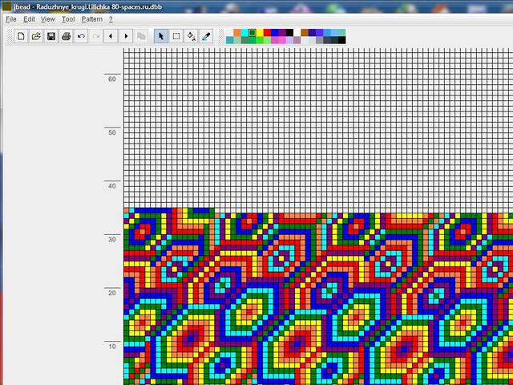Activate the rectangle selection tool
The width and height of the screenshot is (513, 385).
pyautogui.click(x=176, y=36)
